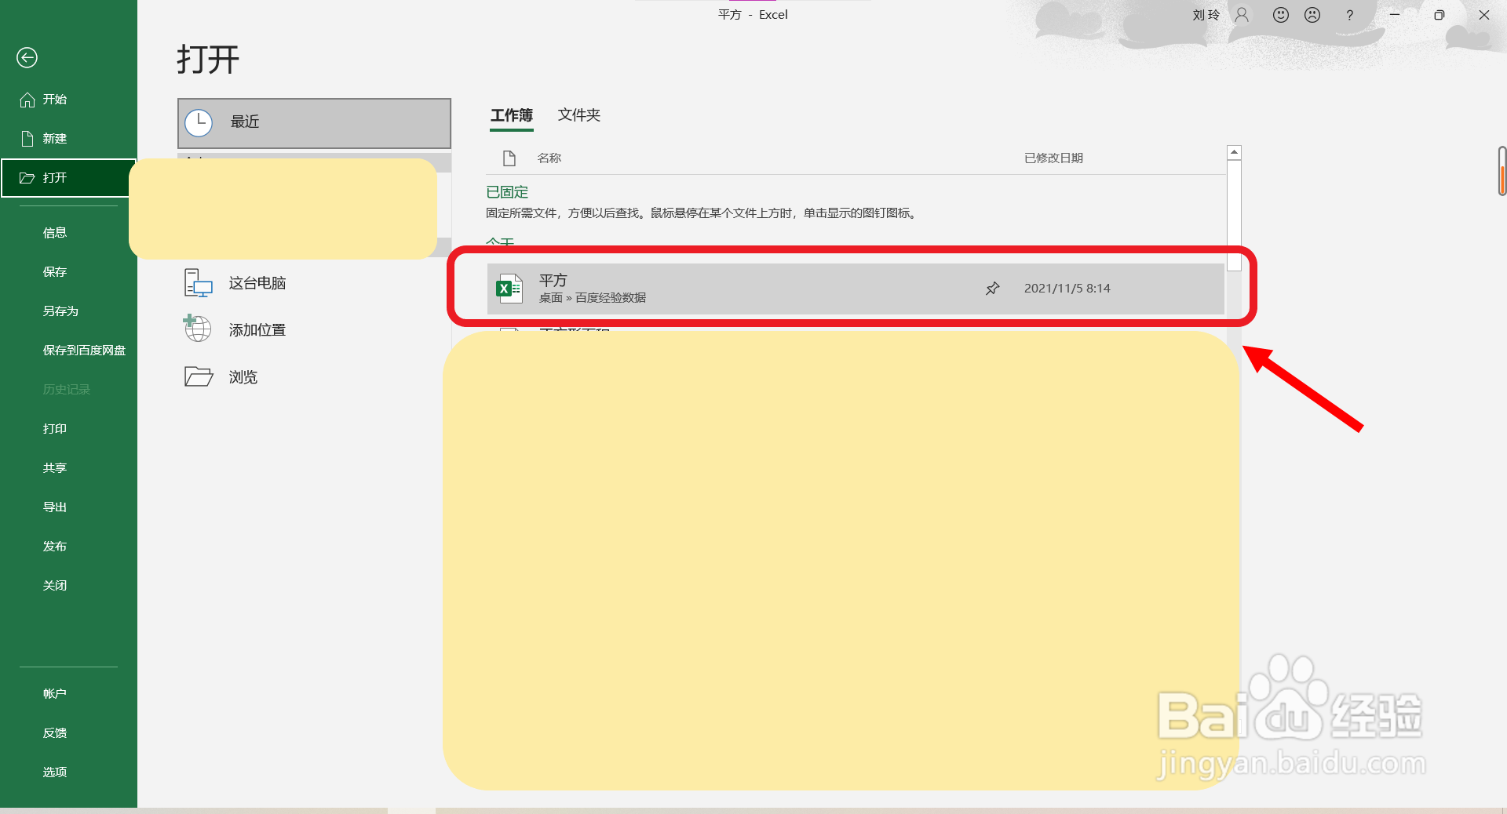Click the smiley feedback icon in title bar

[1280, 14]
